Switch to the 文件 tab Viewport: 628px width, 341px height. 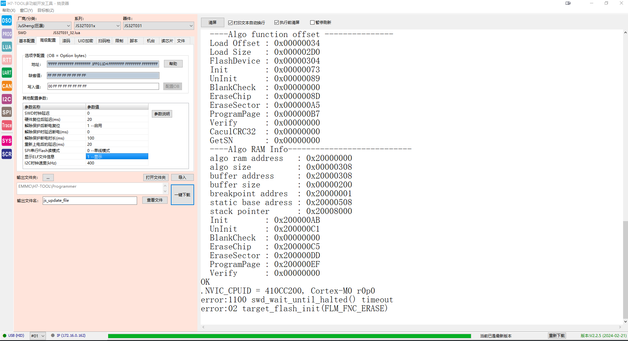tap(181, 41)
